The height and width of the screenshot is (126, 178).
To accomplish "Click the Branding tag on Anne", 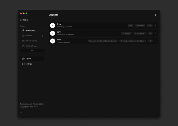I will pyautogui.click(x=140, y=25).
